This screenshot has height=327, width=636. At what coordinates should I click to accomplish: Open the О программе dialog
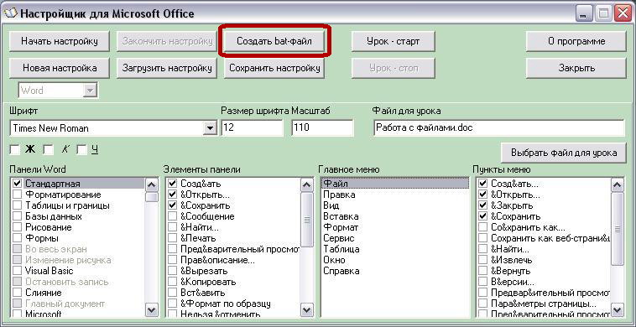pos(576,41)
